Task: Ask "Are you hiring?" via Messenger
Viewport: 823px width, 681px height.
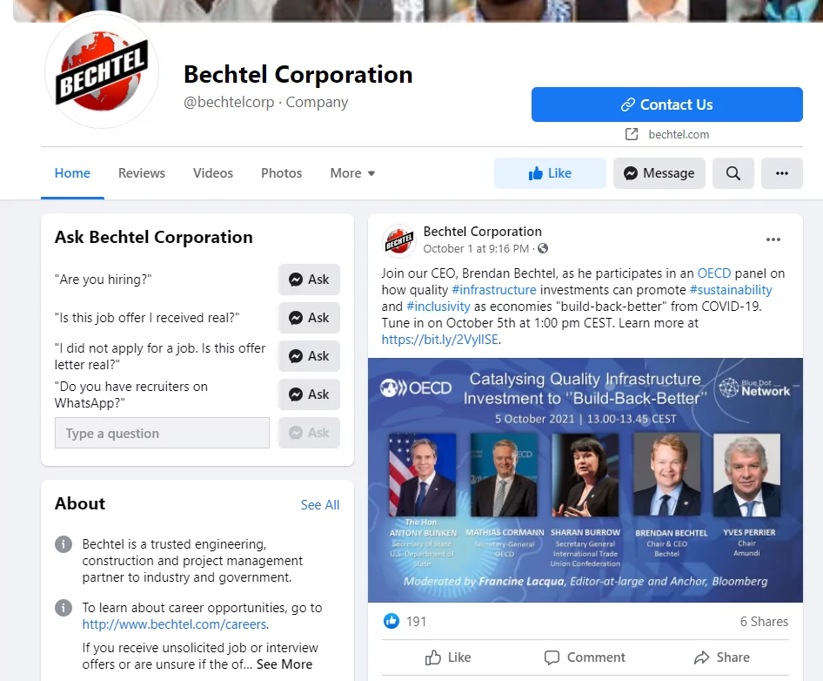Action: [309, 280]
